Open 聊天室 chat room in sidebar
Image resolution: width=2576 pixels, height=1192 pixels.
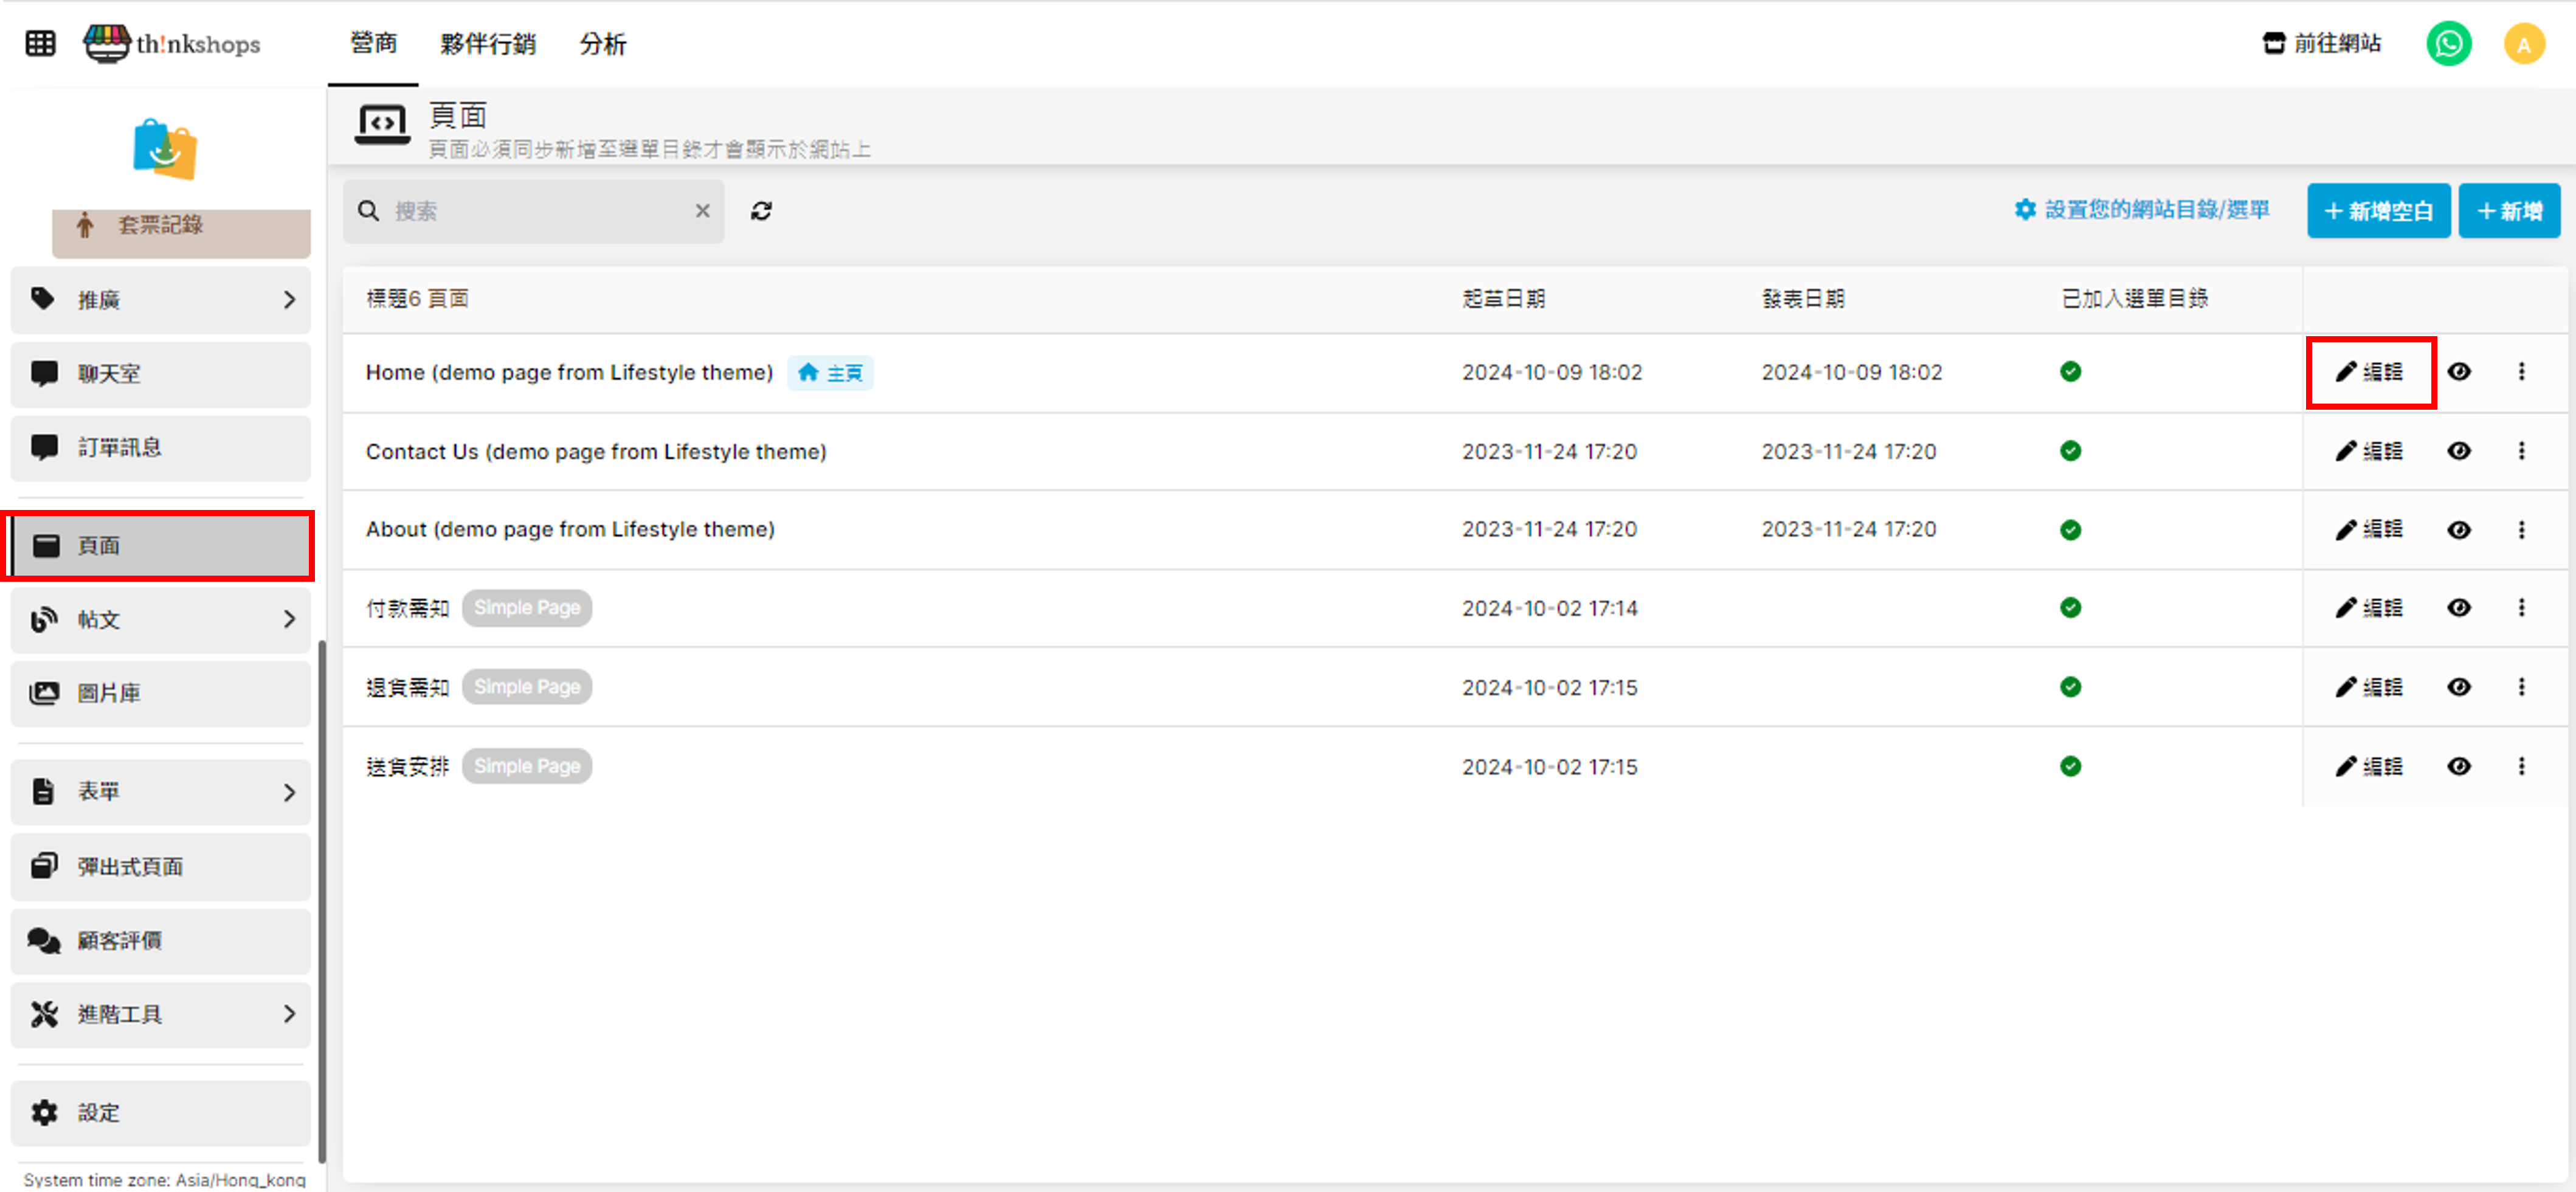click(x=160, y=374)
